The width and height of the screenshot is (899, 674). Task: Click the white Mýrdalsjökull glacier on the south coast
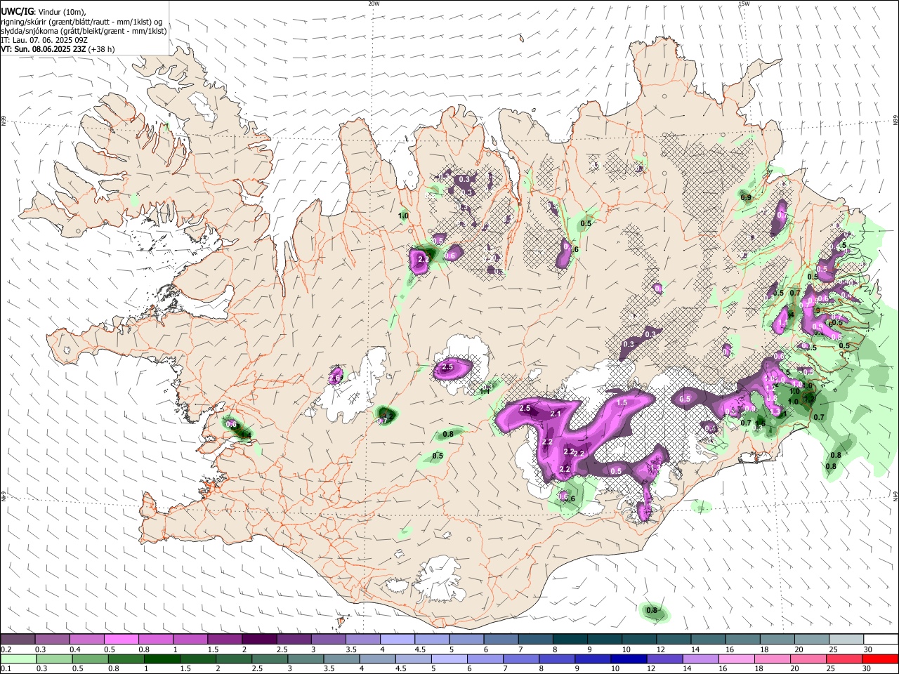(440, 579)
